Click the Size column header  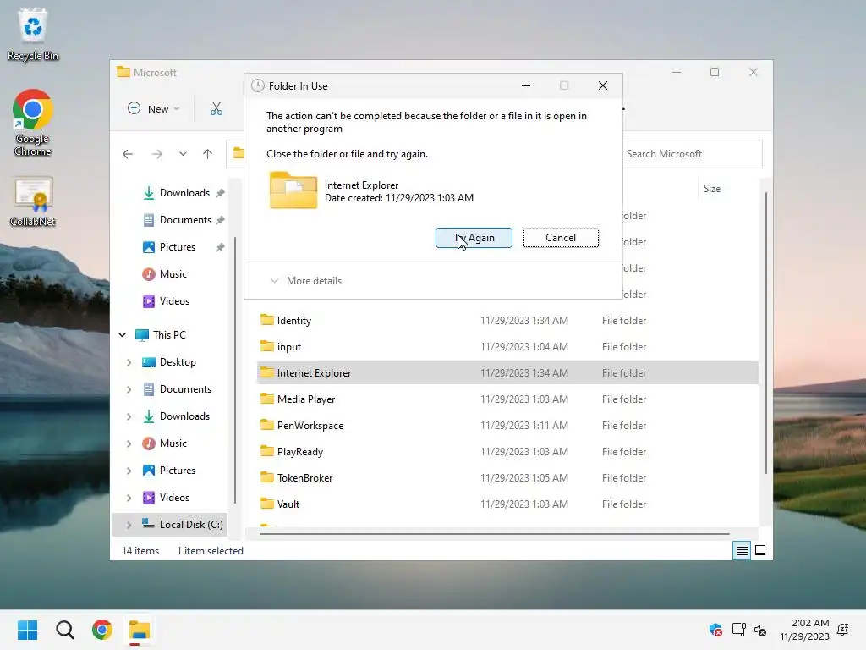[x=712, y=189]
